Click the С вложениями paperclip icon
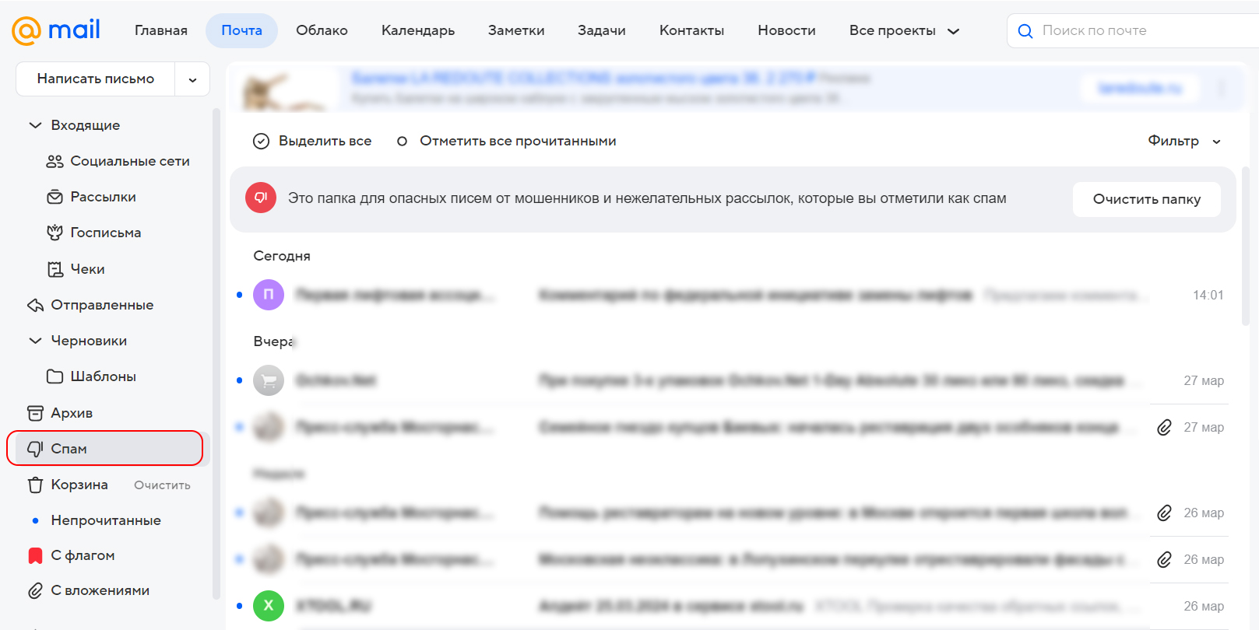 coord(35,591)
